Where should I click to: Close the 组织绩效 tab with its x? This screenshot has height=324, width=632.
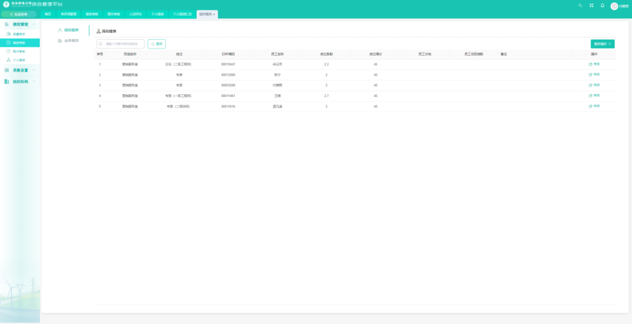214,14
